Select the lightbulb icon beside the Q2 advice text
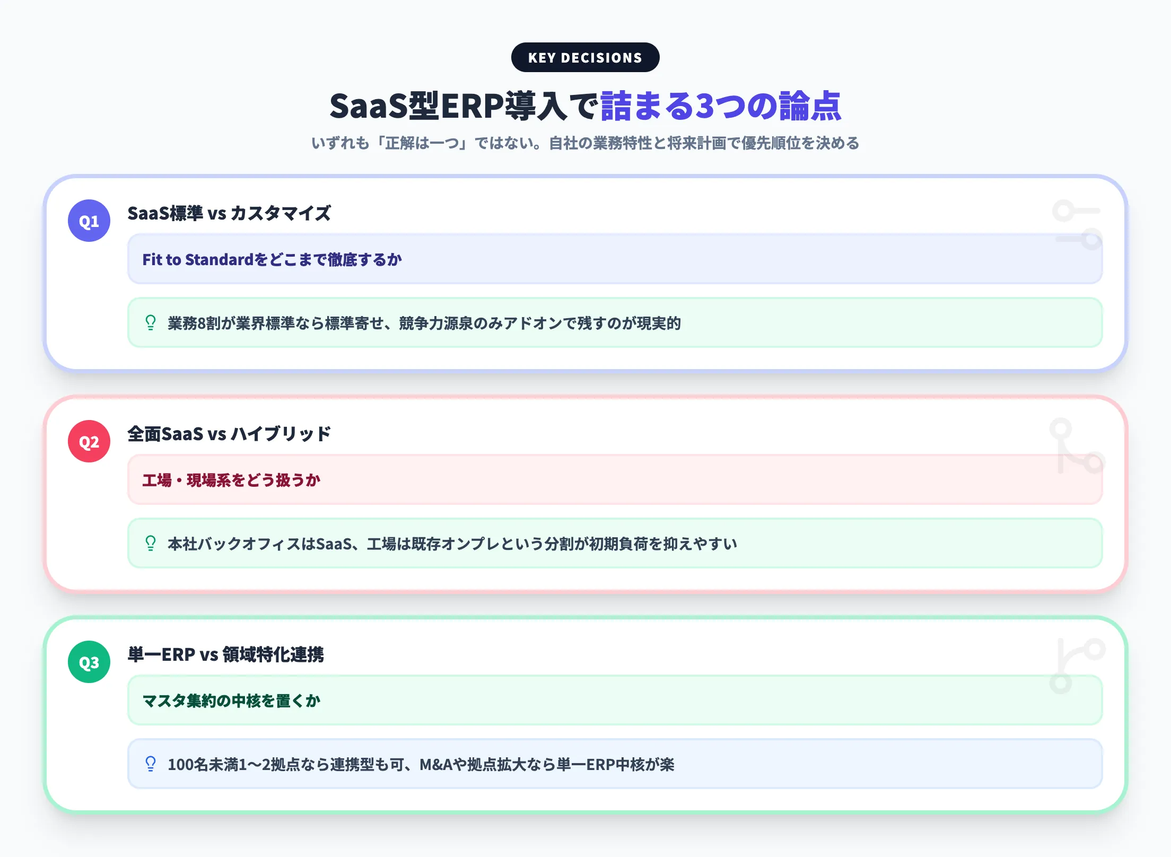The height and width of the screenshot is (857, 1171). (x=150, y=543)
